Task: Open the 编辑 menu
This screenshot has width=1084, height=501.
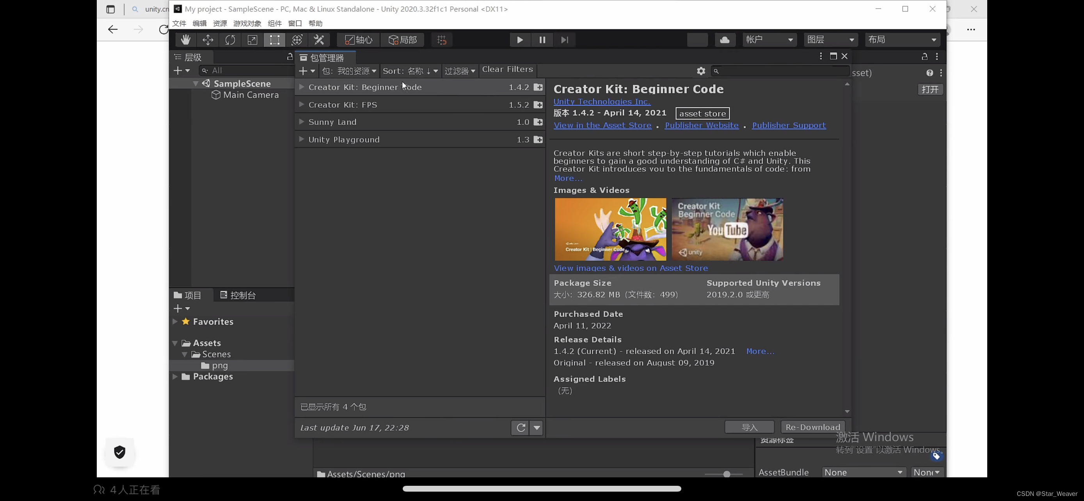Action: click(x=199, y=23)
